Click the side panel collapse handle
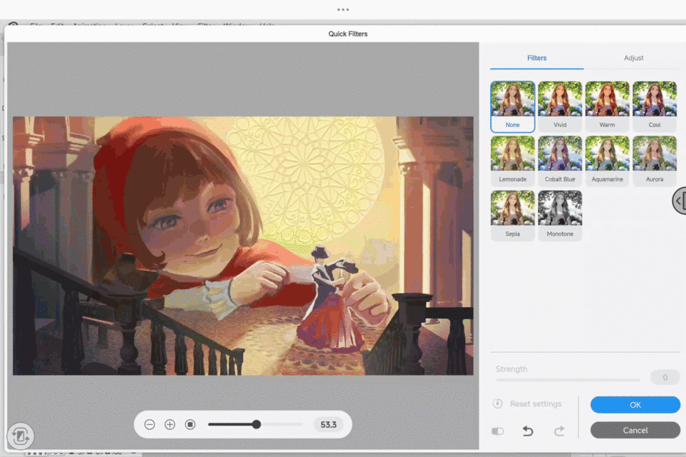 point(679,201)
